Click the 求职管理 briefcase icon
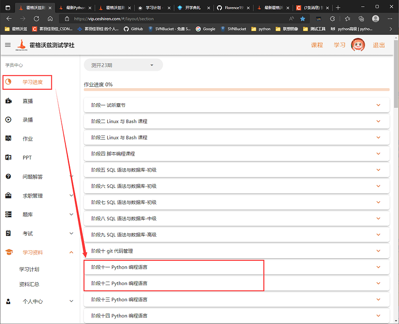This screenshot has width=399, height=324. point(8,195)
